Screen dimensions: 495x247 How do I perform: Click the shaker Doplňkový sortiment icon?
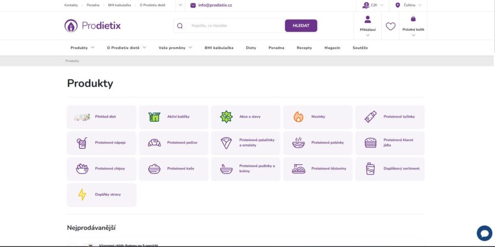click(x=370, y=169)
